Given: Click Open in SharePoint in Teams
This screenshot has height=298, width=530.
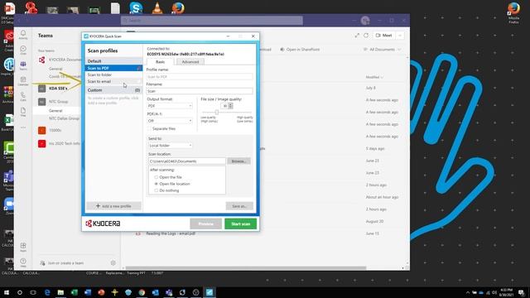Looking at the screenshot, I should [300, 50].
